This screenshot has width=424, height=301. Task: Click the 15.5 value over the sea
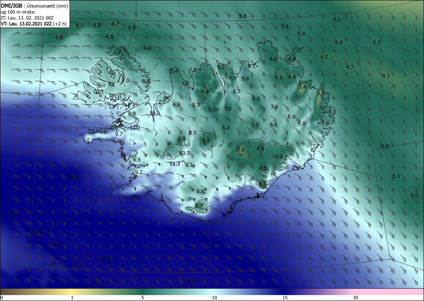point(56,245)
